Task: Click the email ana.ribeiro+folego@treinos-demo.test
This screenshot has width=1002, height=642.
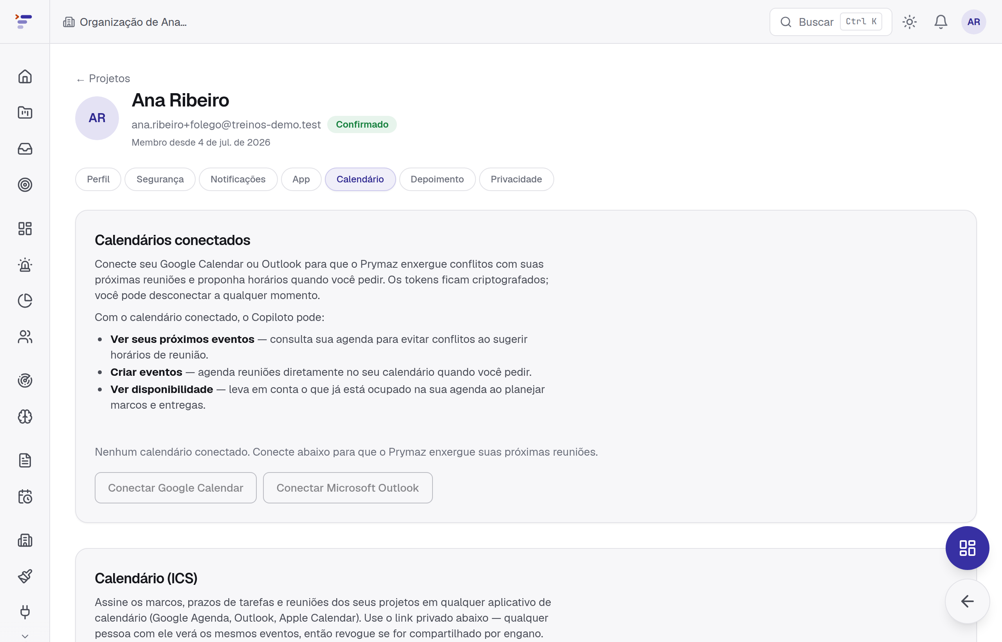Action: [x=226, y=124]
